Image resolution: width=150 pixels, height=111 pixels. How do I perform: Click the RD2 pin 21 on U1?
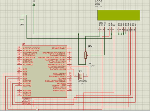click(x=19, y=74)
